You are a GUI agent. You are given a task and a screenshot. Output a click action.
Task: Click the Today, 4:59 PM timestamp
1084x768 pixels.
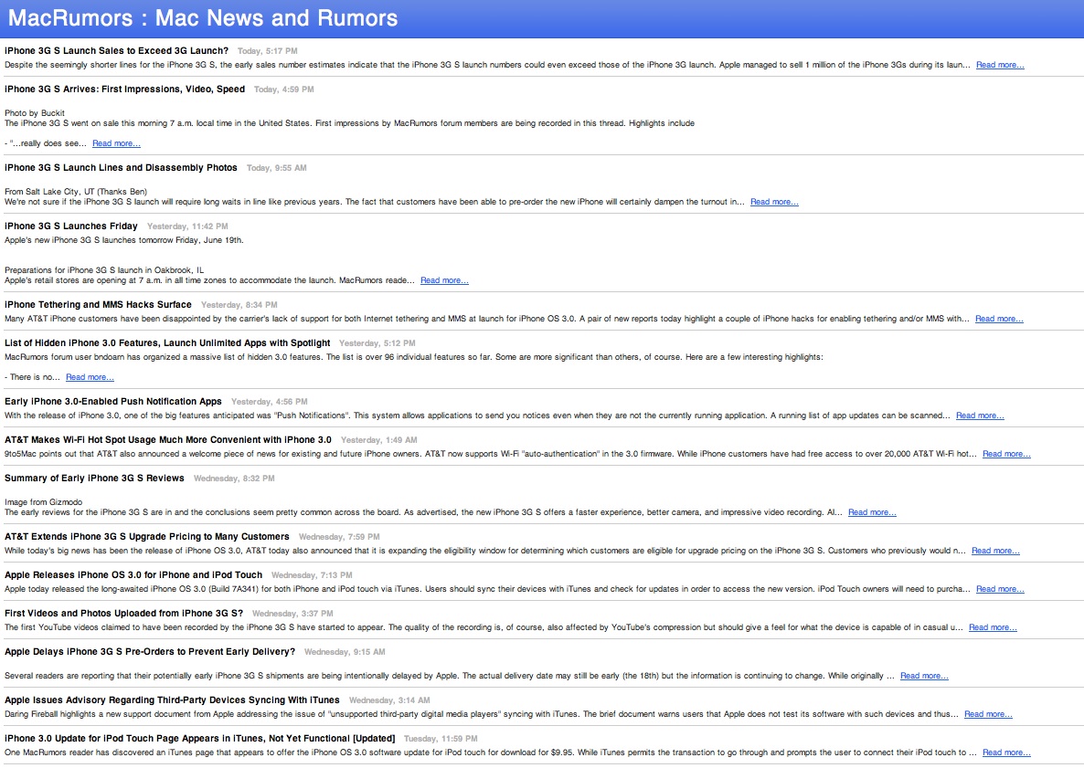283,89
